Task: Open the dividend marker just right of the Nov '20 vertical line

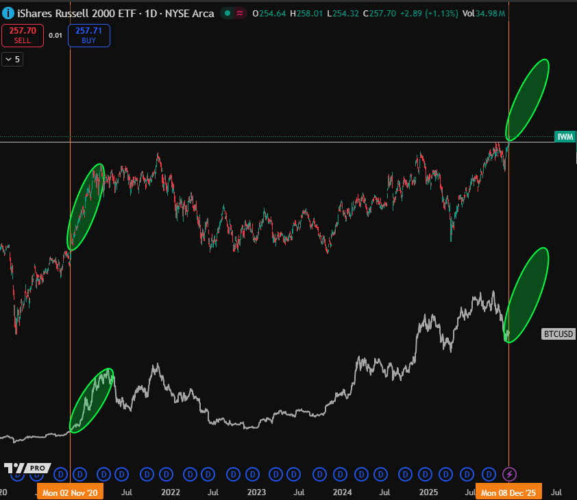Action: [80, 474]
